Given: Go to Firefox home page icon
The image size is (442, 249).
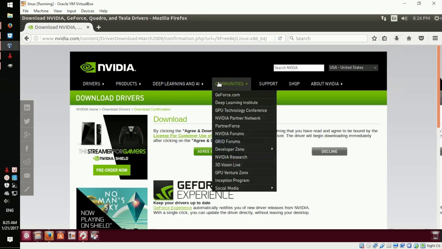Looking at the screenshot, I should (409, 38).
